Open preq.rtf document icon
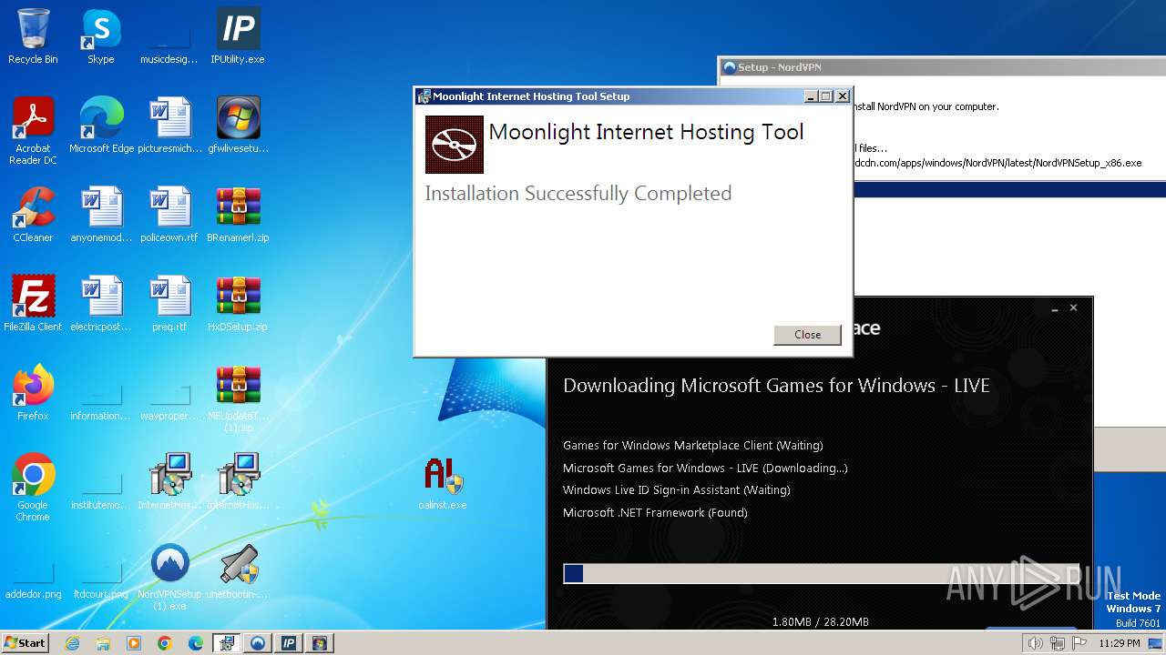Screen dimensions: 1166x655 coord(169,304)
